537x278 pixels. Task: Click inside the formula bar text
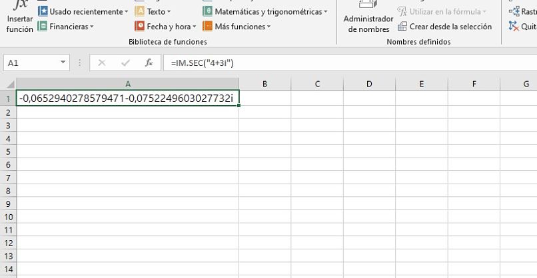pos(333,63)
